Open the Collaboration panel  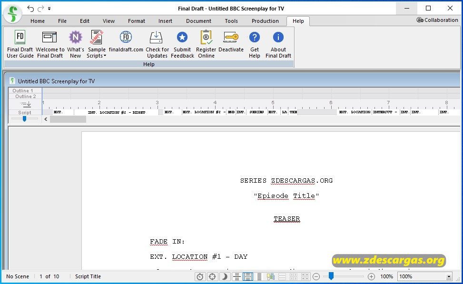click(x=437, y=20)
